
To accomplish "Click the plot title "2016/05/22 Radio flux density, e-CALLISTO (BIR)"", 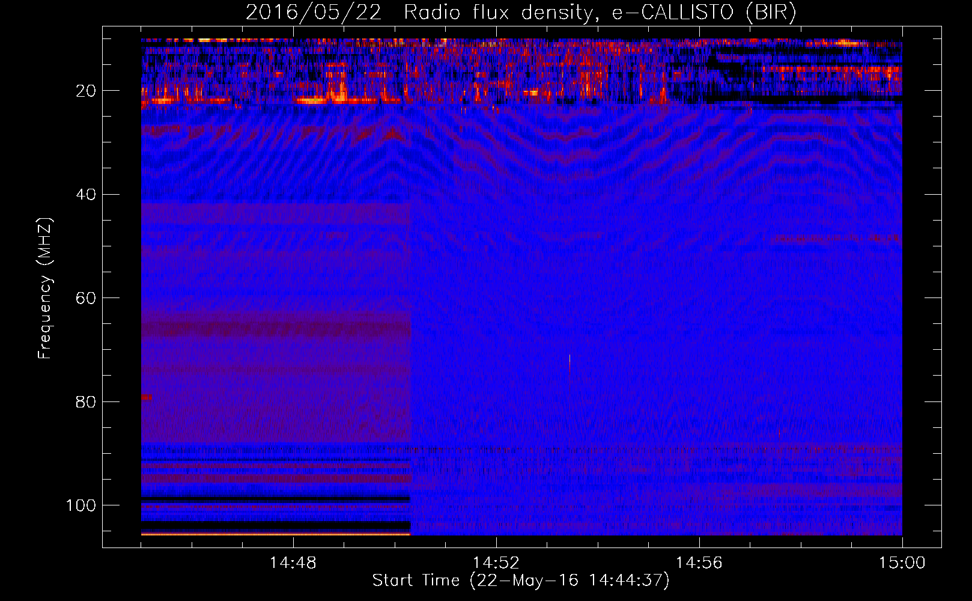I will (x=521, y=13).
